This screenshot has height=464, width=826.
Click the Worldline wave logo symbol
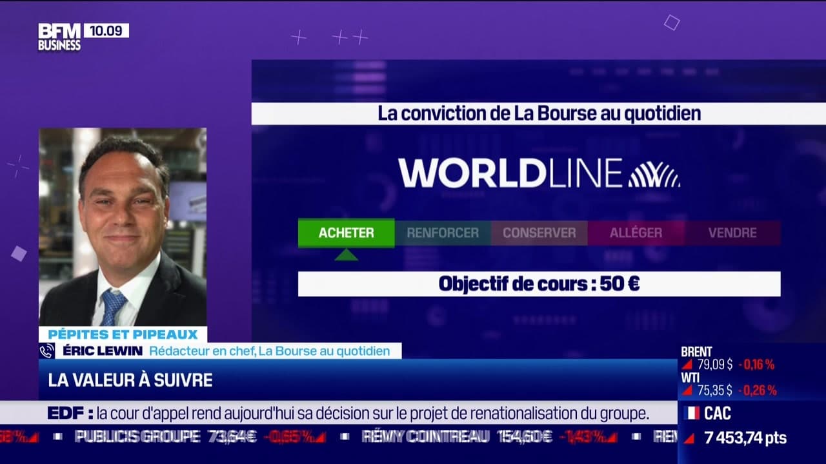(x=654, y=173)
